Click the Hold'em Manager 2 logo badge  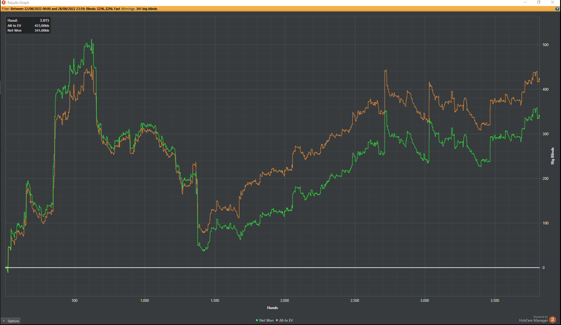tap(553, 320)
